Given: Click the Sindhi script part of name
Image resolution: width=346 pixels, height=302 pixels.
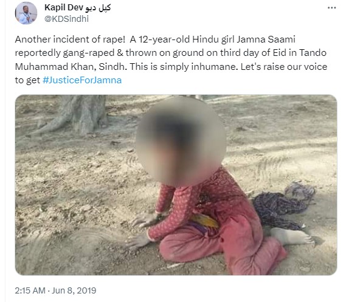Looking at the screenshot, I should pyautogui.click(x=97, y=8).
